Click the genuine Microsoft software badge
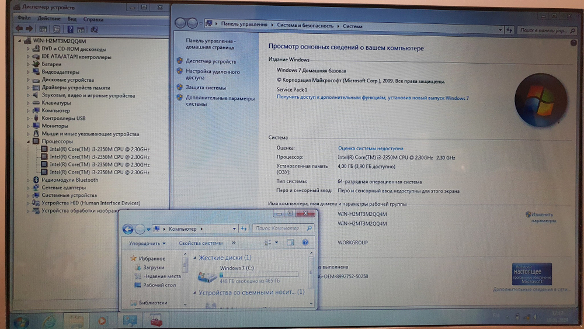Viewport: 584px width, 329px height. (x=532, y=274)
